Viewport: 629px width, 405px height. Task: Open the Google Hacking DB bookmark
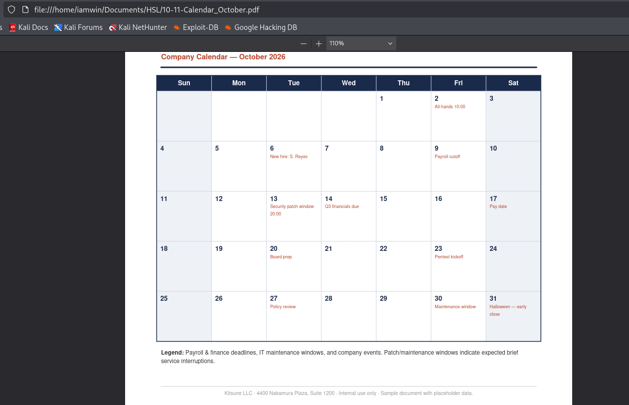(260, 27)
